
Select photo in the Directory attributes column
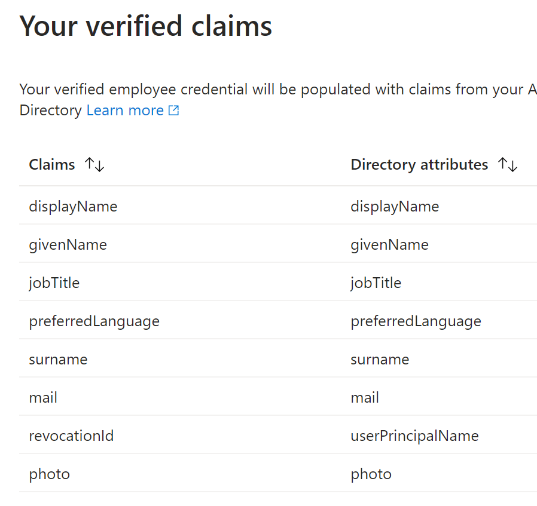pos(371,474)
